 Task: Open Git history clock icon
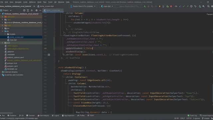point(191,6)
